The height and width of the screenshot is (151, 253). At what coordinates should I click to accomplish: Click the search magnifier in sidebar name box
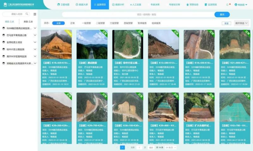(x=27, y=14)
